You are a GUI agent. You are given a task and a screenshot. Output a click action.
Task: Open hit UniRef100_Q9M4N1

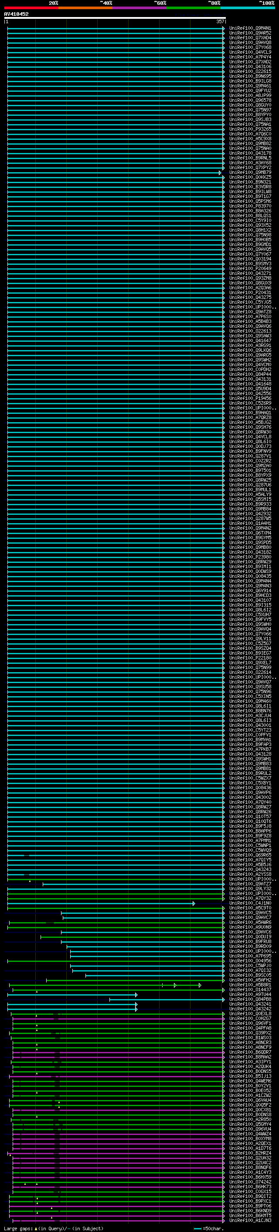coord(250,28)
